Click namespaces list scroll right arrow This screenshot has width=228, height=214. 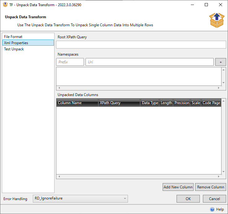coord(218,88)
